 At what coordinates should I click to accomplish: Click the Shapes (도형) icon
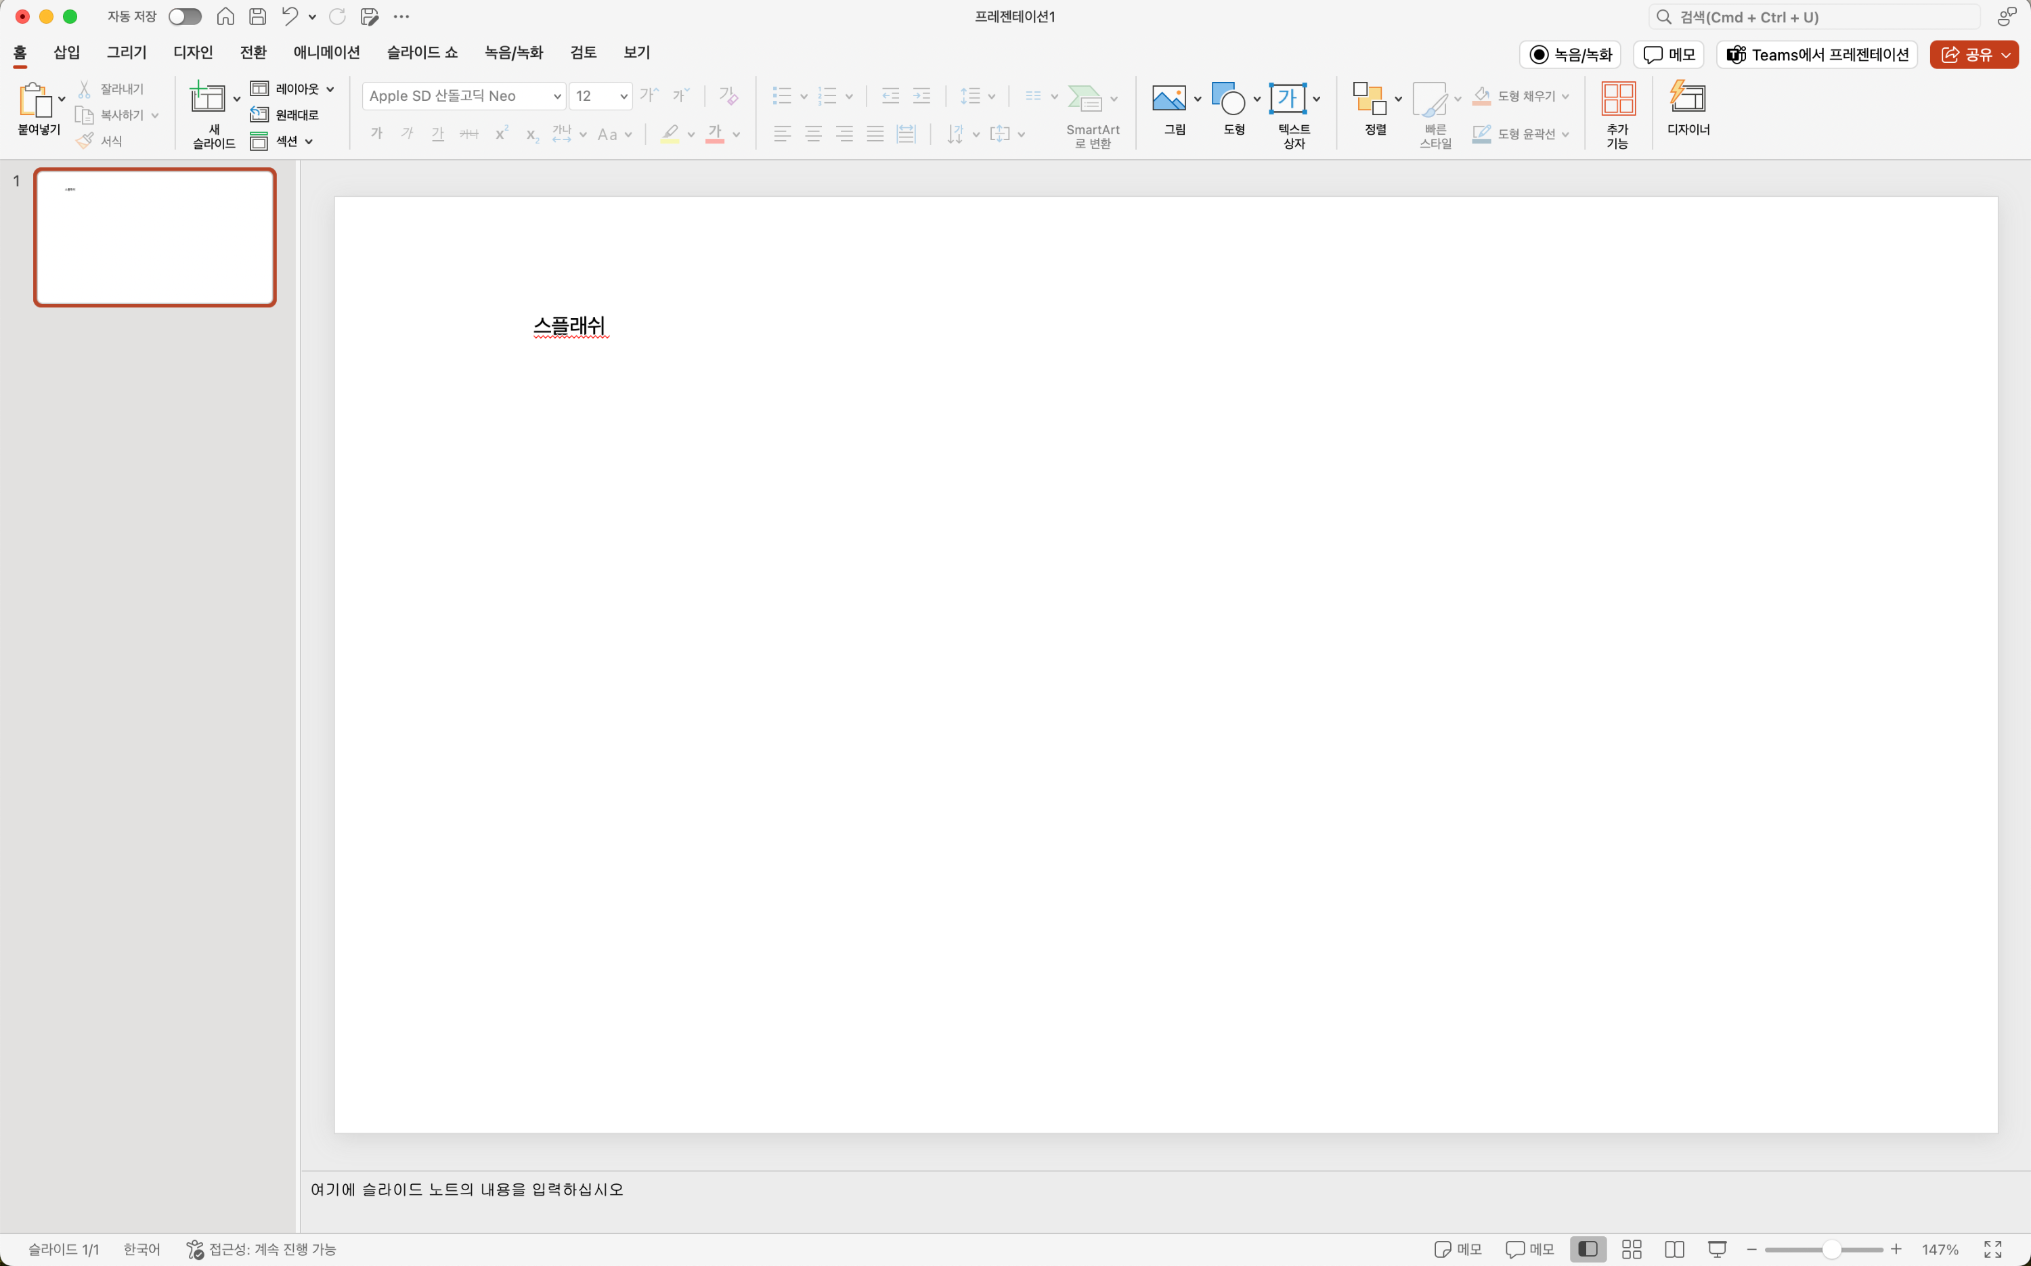pyautogui.click(x=1228, y=100)
